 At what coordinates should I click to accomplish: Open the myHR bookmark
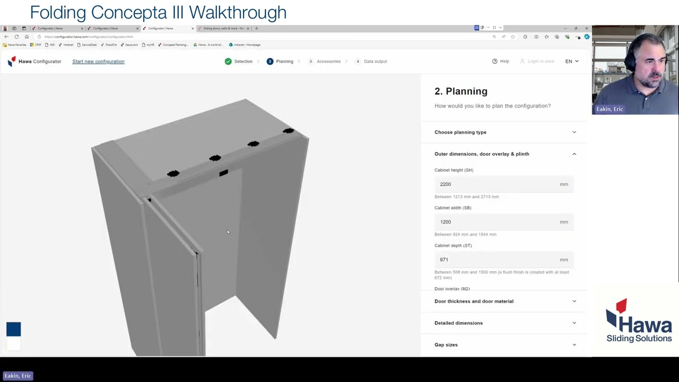coord(148,45)
